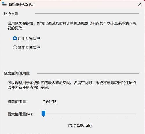Click the 最大使用量(M): label
This screenshot has width=145, height=134.
[x=20, y=114]
